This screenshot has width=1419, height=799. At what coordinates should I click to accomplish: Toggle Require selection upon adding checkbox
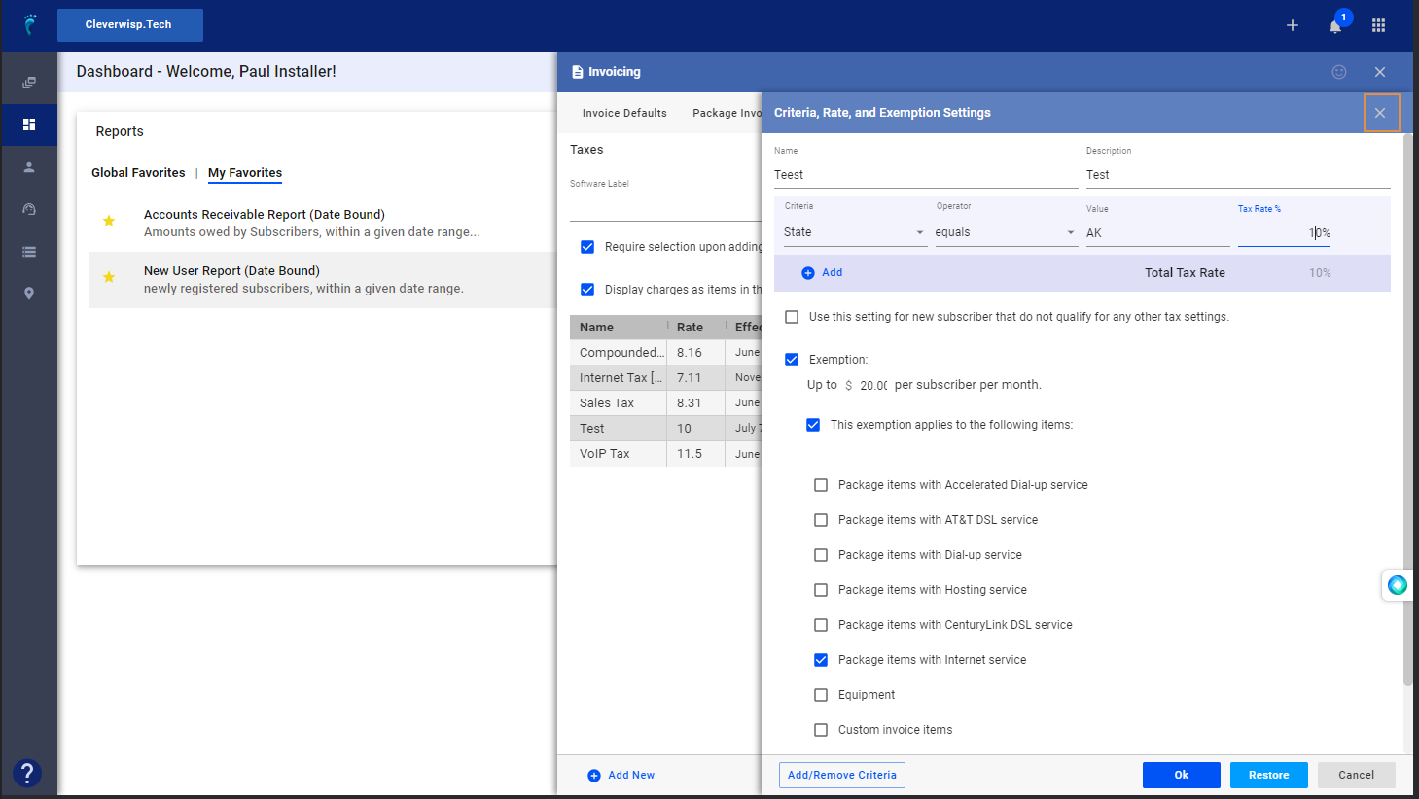(587, 247)
